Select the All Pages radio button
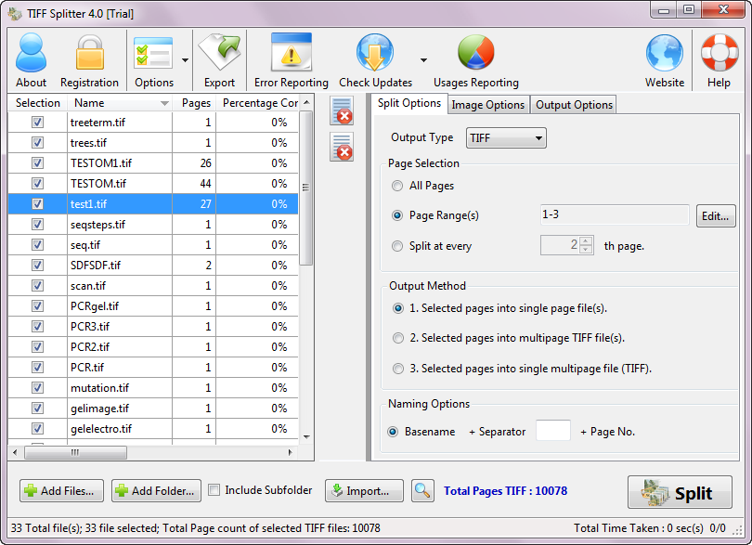 pyautogui.click(x=397, y=186)
